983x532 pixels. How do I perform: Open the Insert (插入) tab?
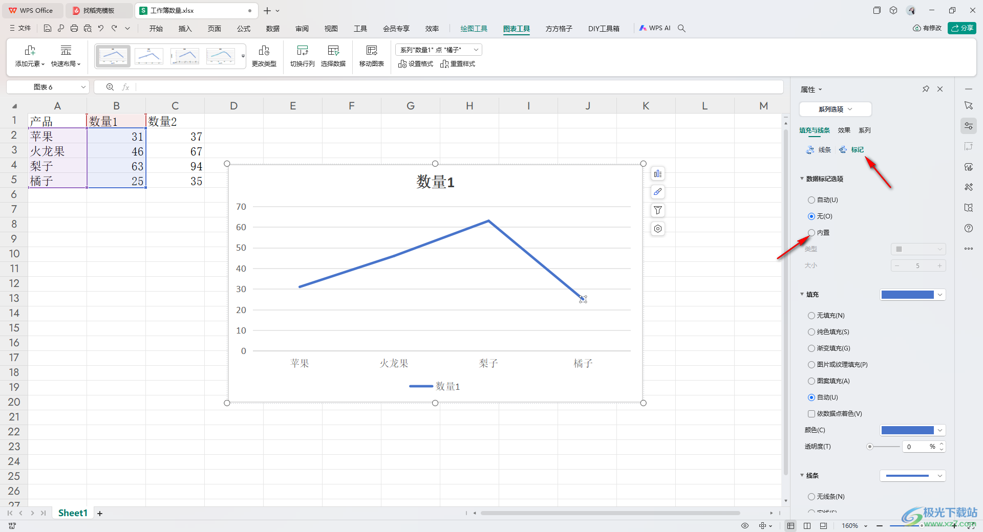coord(185,29)
